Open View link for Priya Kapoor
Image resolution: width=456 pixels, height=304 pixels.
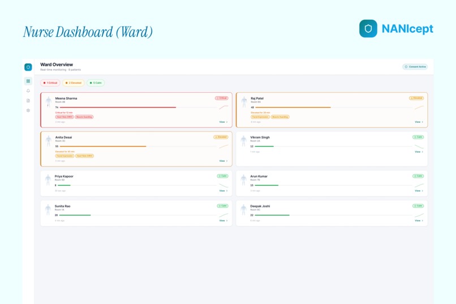pos(223,191)
